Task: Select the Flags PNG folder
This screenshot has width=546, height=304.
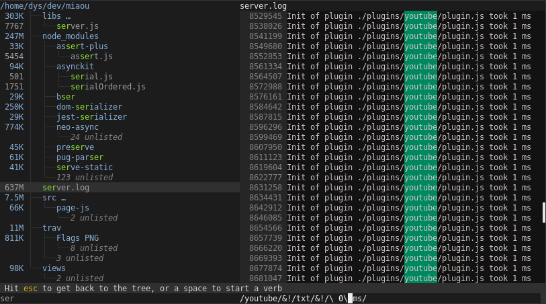Action: tap(78, 239)
